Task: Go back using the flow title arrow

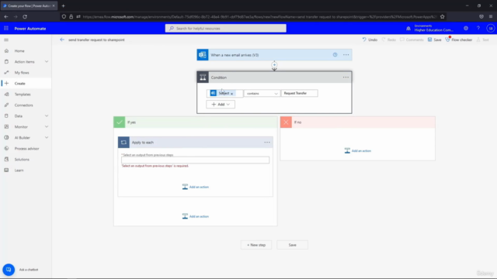Action: (62, 40)
